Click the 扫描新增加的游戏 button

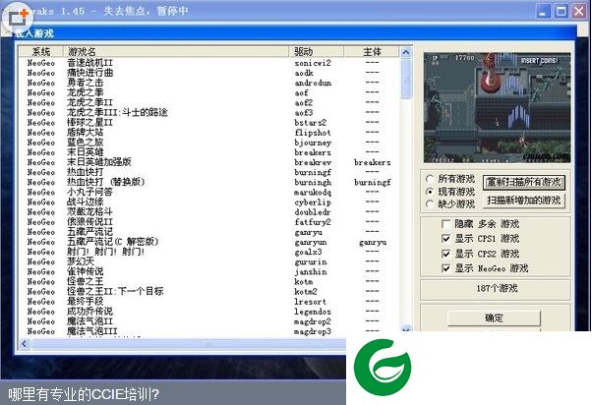tap(524, 201)
